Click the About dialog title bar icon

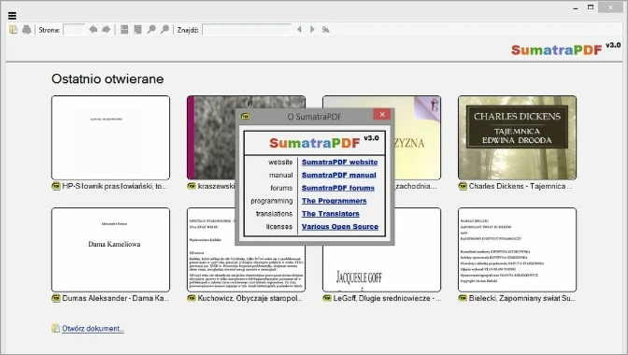click(245, 117)
